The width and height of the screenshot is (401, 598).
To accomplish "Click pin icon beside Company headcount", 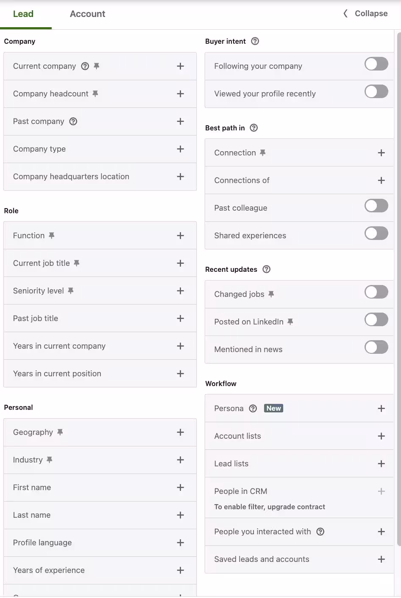I will click(95, 94).
